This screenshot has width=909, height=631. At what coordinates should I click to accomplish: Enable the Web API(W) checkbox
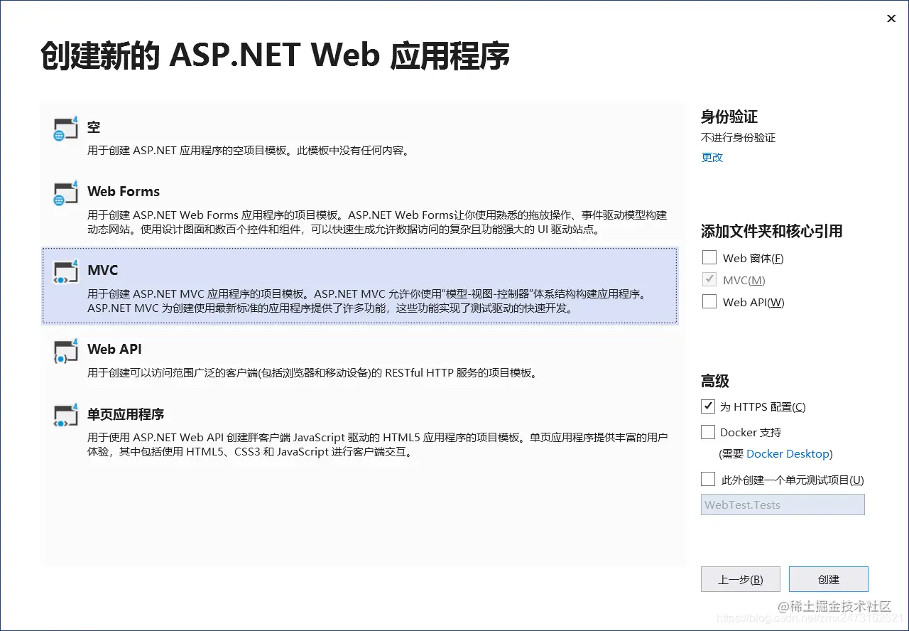tap(709, 301)
